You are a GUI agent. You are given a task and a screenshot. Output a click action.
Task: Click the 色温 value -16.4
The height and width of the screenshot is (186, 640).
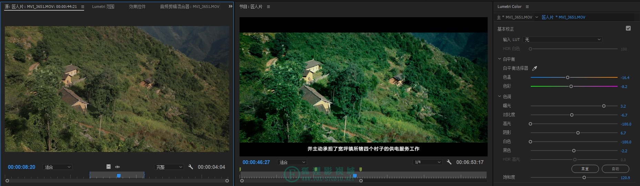625,78
